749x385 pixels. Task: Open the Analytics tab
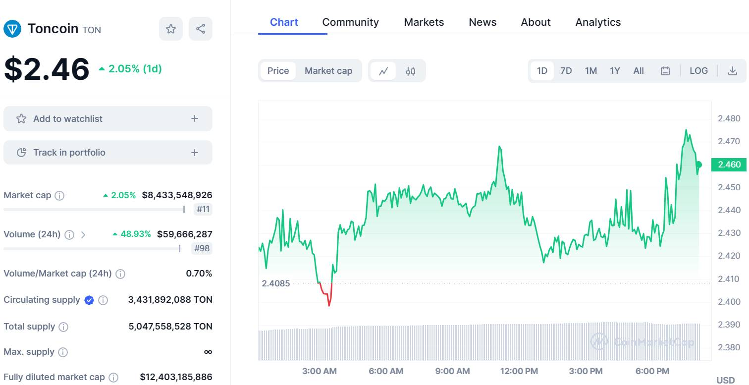[598, 22]
